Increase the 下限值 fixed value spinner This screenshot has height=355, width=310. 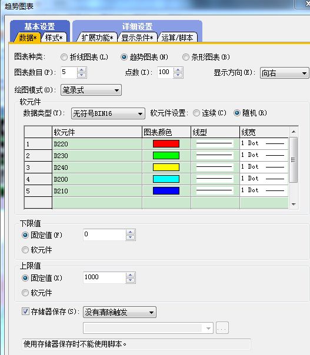click(x=131, y=232)
